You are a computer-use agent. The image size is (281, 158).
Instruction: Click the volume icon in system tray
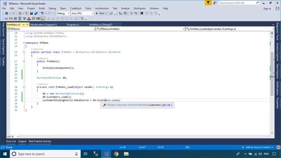pos(260,154)
